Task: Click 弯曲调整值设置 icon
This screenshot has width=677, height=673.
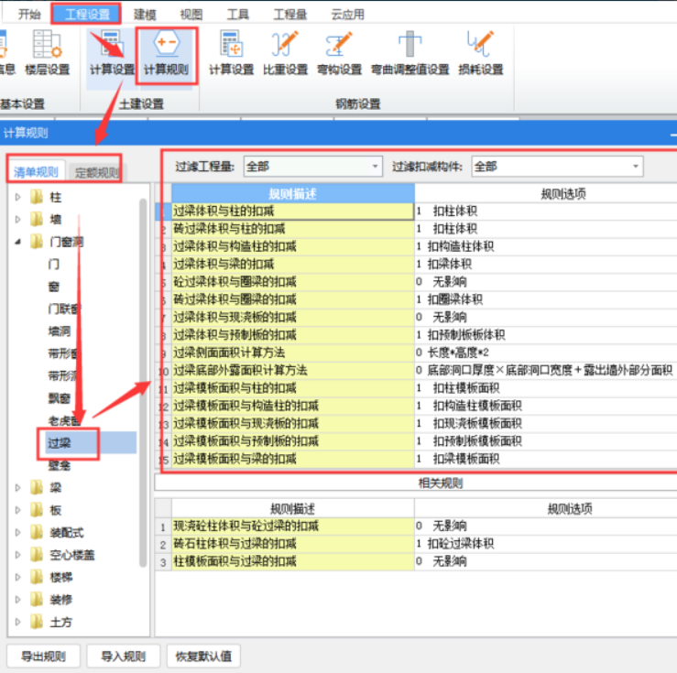Action: point(409,53)
